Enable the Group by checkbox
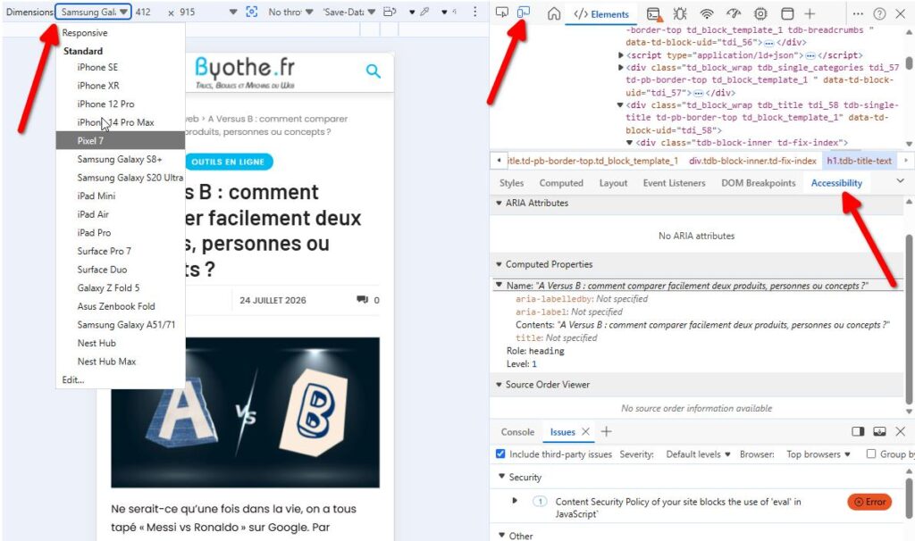Image resolution: width=915 pixels, height=541 pixels. tap(870, 454)
